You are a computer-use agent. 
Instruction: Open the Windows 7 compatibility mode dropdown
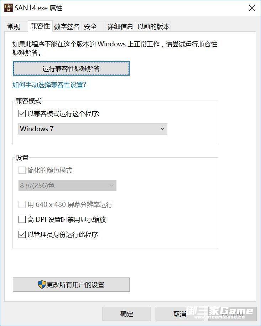coord(93,129)
